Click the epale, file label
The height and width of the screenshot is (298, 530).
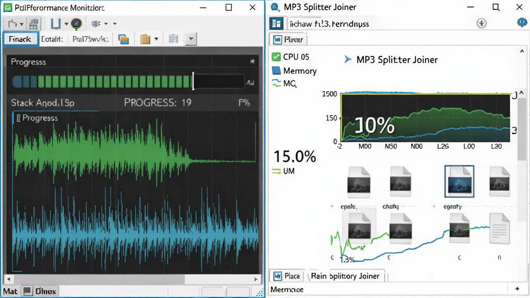[x=349, y=206]
